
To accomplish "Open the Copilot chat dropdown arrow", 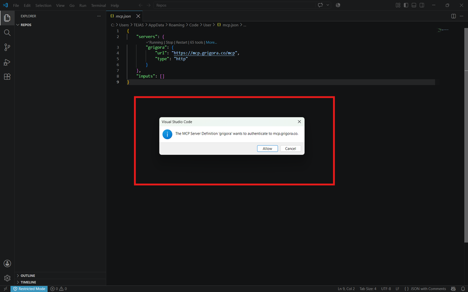I will (x=328, y=5).
